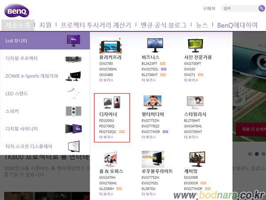The image size is (266, 200).
Task: Open 프로젝터 투사거리 계산기 menu
Action: [96, 25]
